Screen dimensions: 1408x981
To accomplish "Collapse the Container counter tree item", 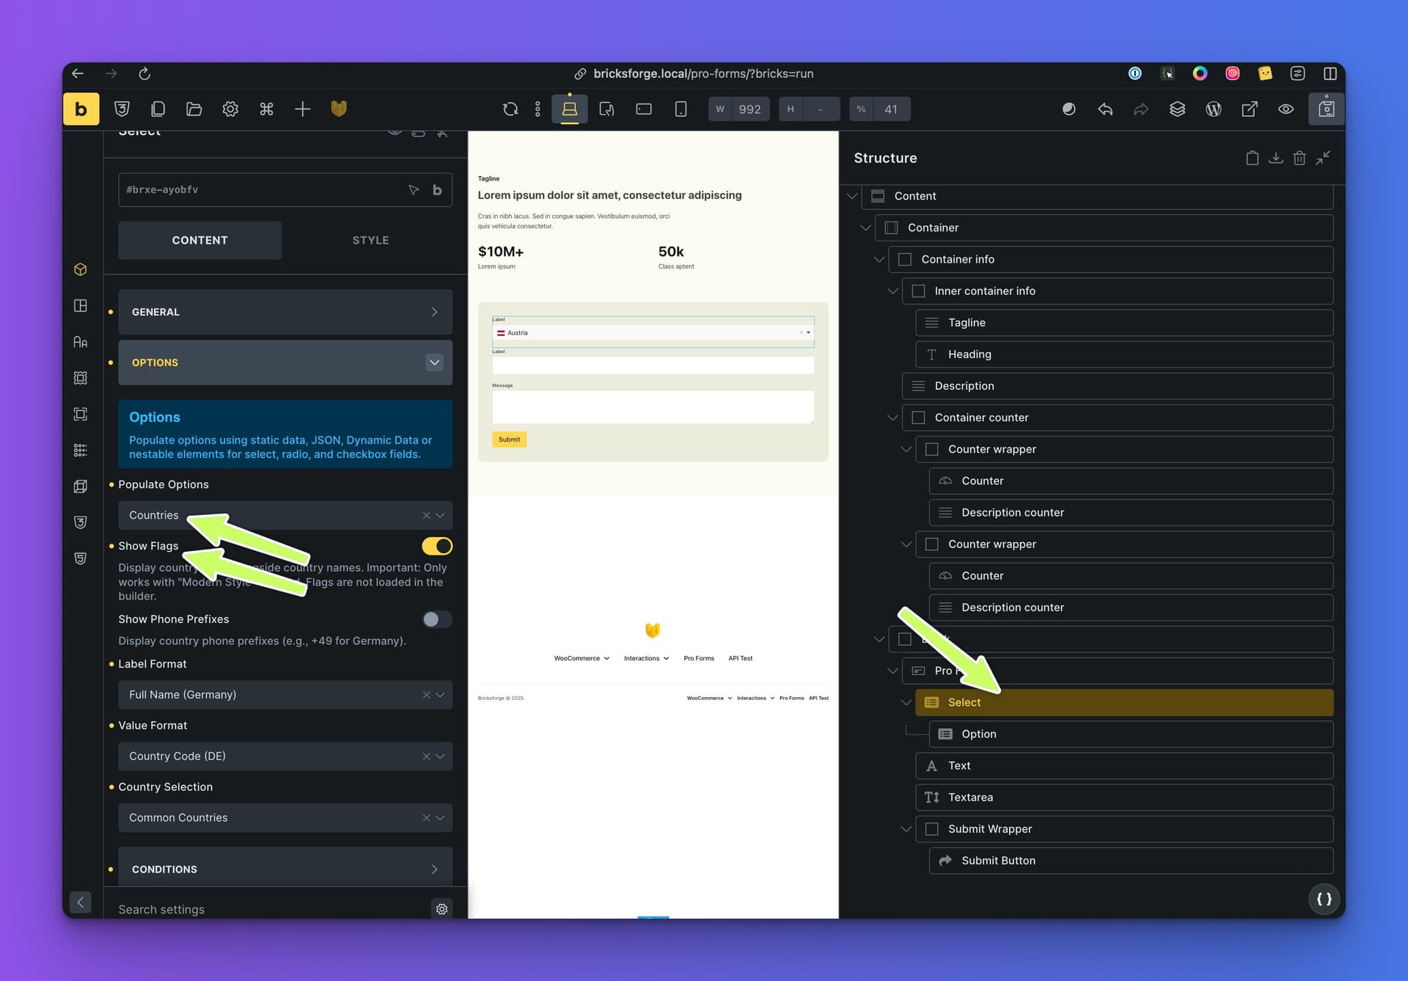I will click(x=892, y=417).
